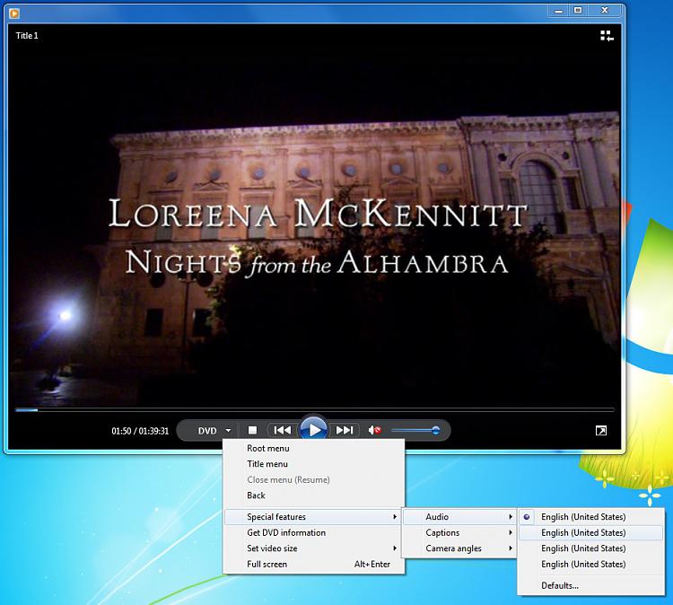Switch to Library view icon

607,36
